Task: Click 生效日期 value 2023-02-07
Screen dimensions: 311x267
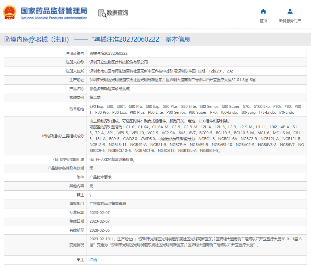Action: (x=99, y=221)
